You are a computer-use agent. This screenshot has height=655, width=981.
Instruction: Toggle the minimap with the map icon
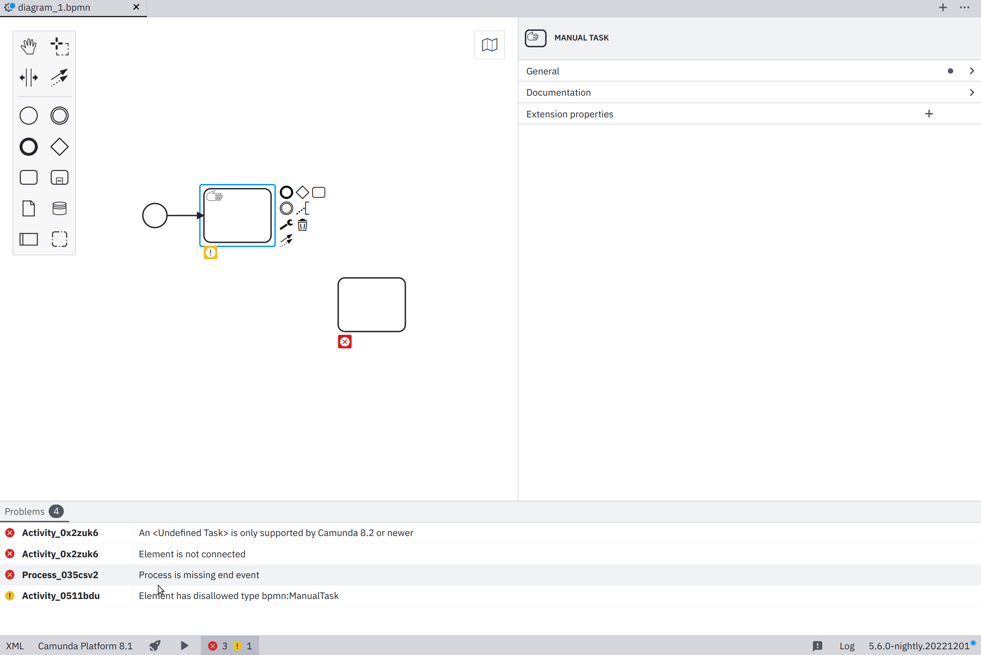point(489,45)
